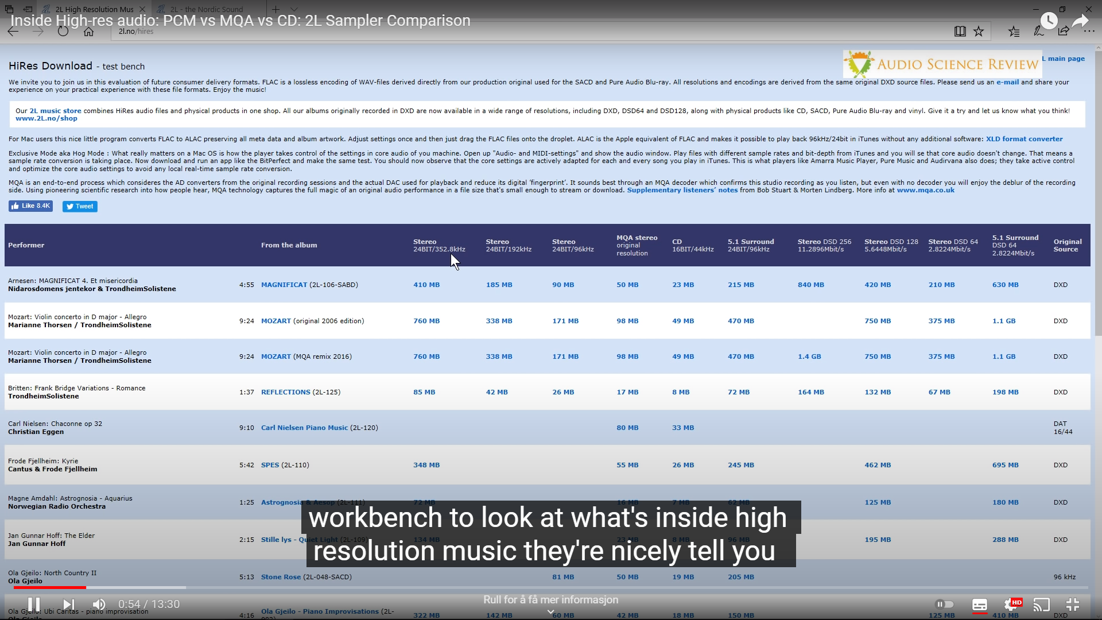Open Ola Gjeilo Piano Improvisations link
1102x620 pixels.
tap(320, 611)
